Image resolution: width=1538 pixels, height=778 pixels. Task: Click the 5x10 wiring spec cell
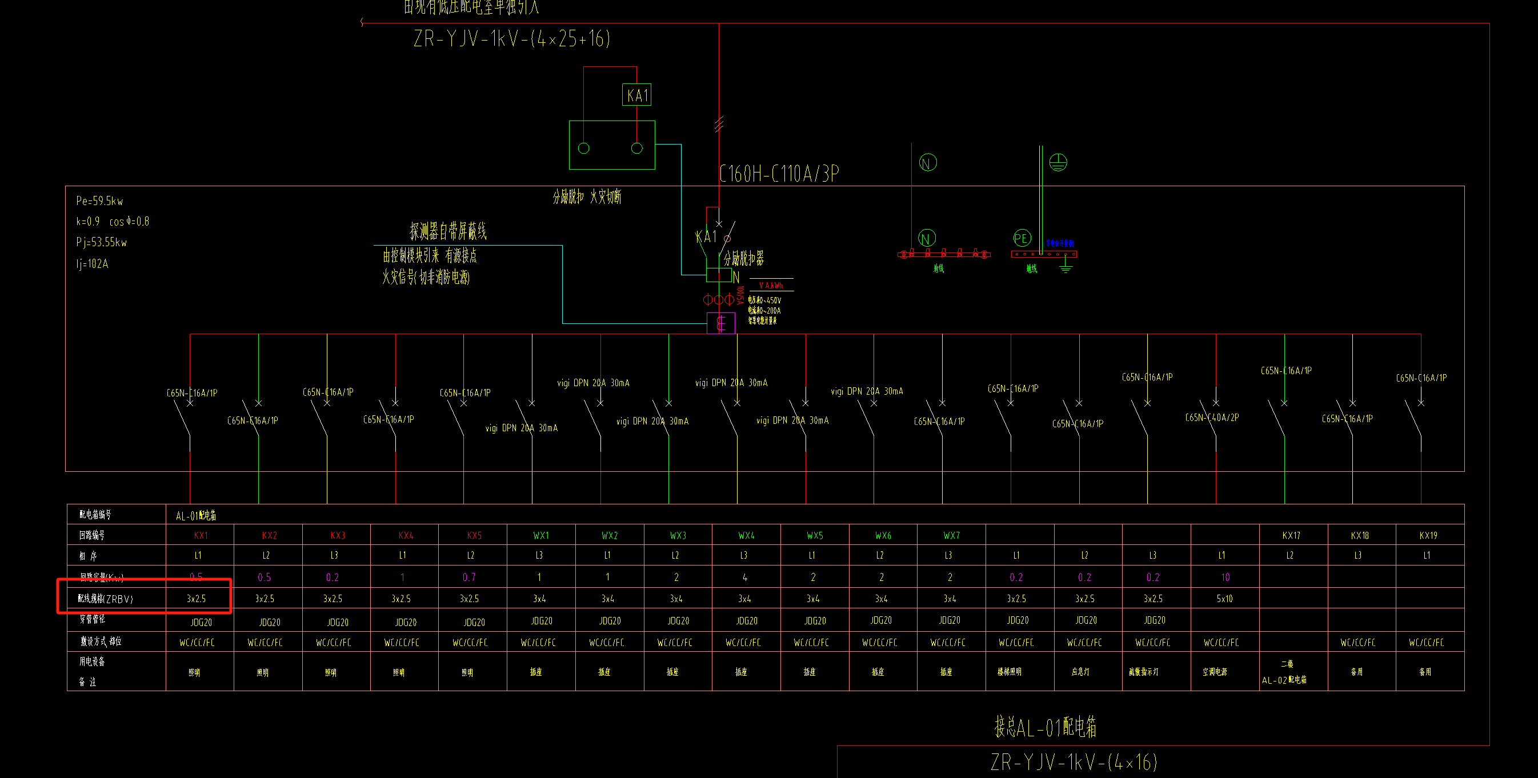[1224, 598]
